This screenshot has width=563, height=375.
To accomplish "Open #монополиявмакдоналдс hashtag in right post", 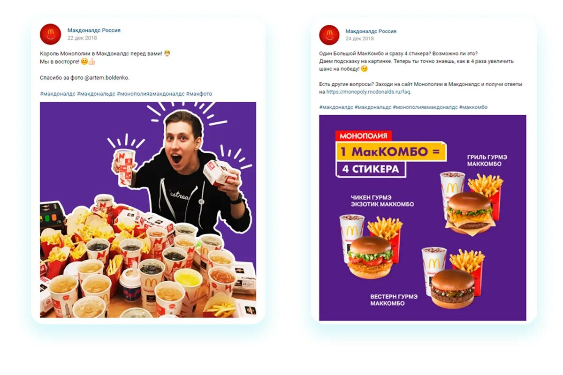I will (425, 107).
